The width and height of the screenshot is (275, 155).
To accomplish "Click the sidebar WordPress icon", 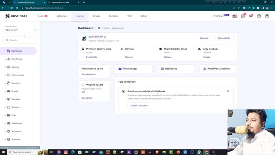I will (9, 59).
